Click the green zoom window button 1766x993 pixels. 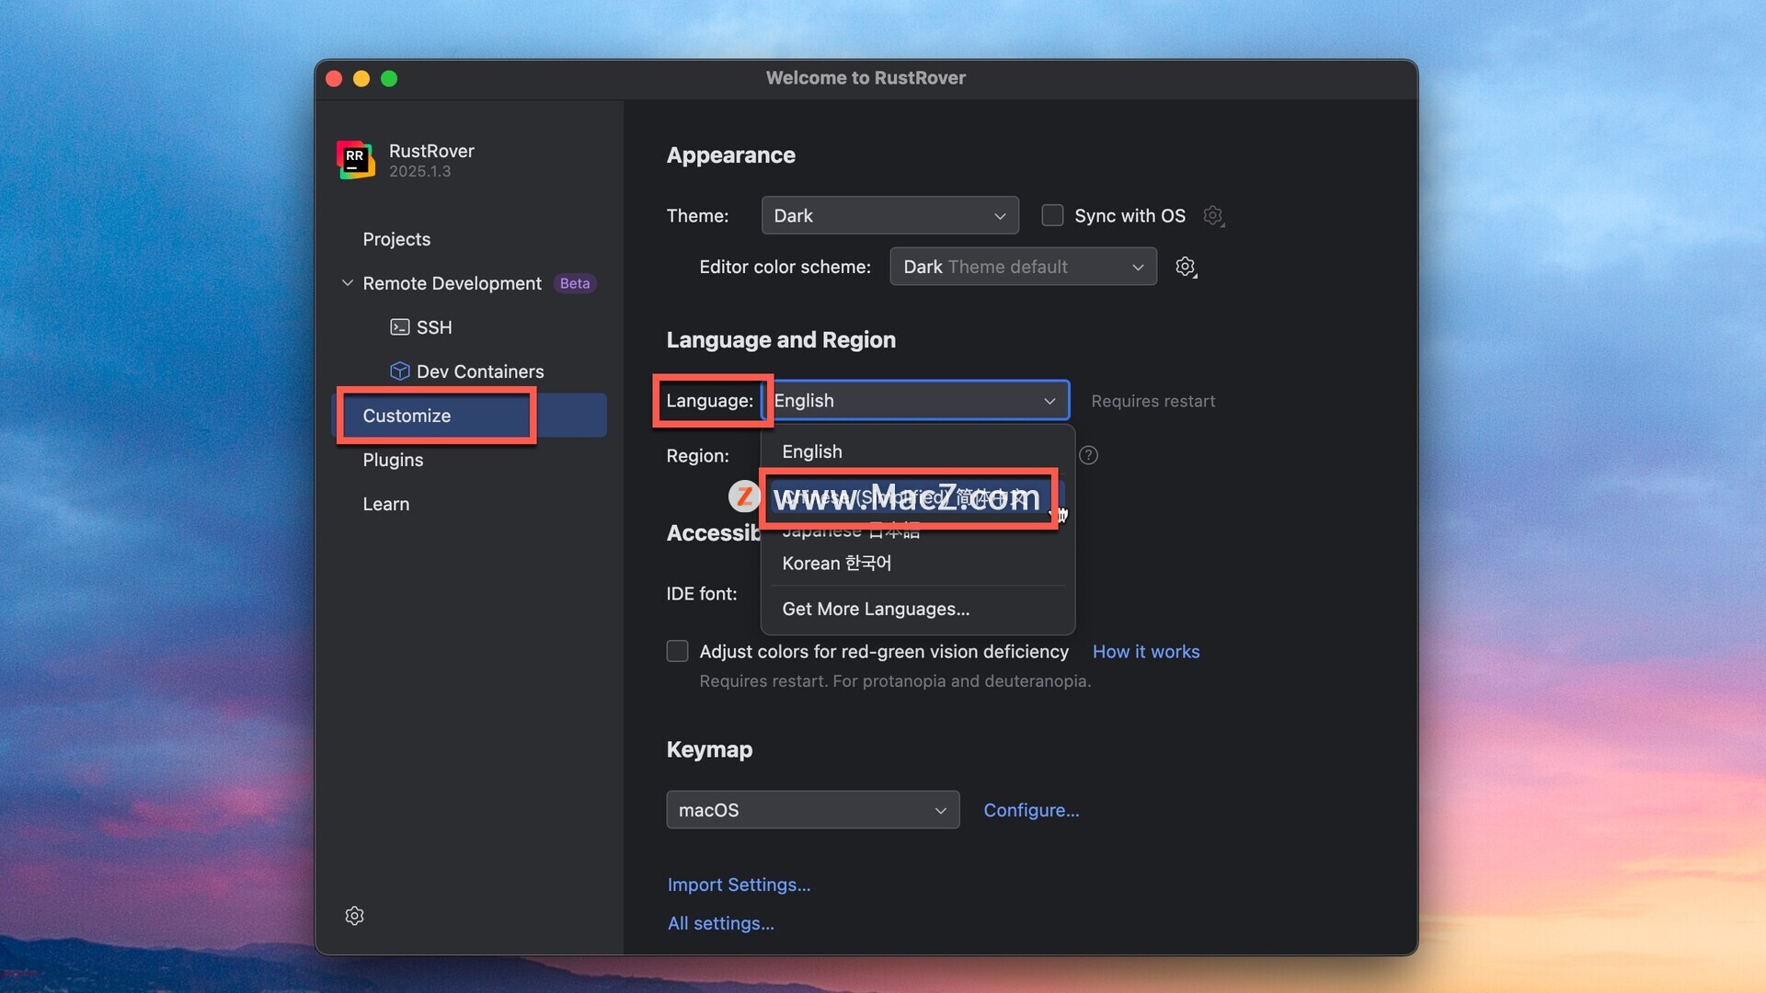(389, 79)
